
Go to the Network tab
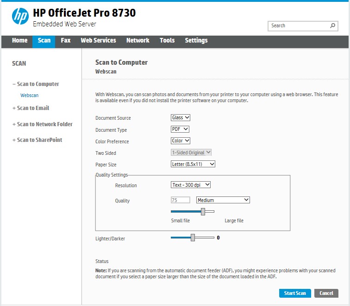click(x=137, y=41)
